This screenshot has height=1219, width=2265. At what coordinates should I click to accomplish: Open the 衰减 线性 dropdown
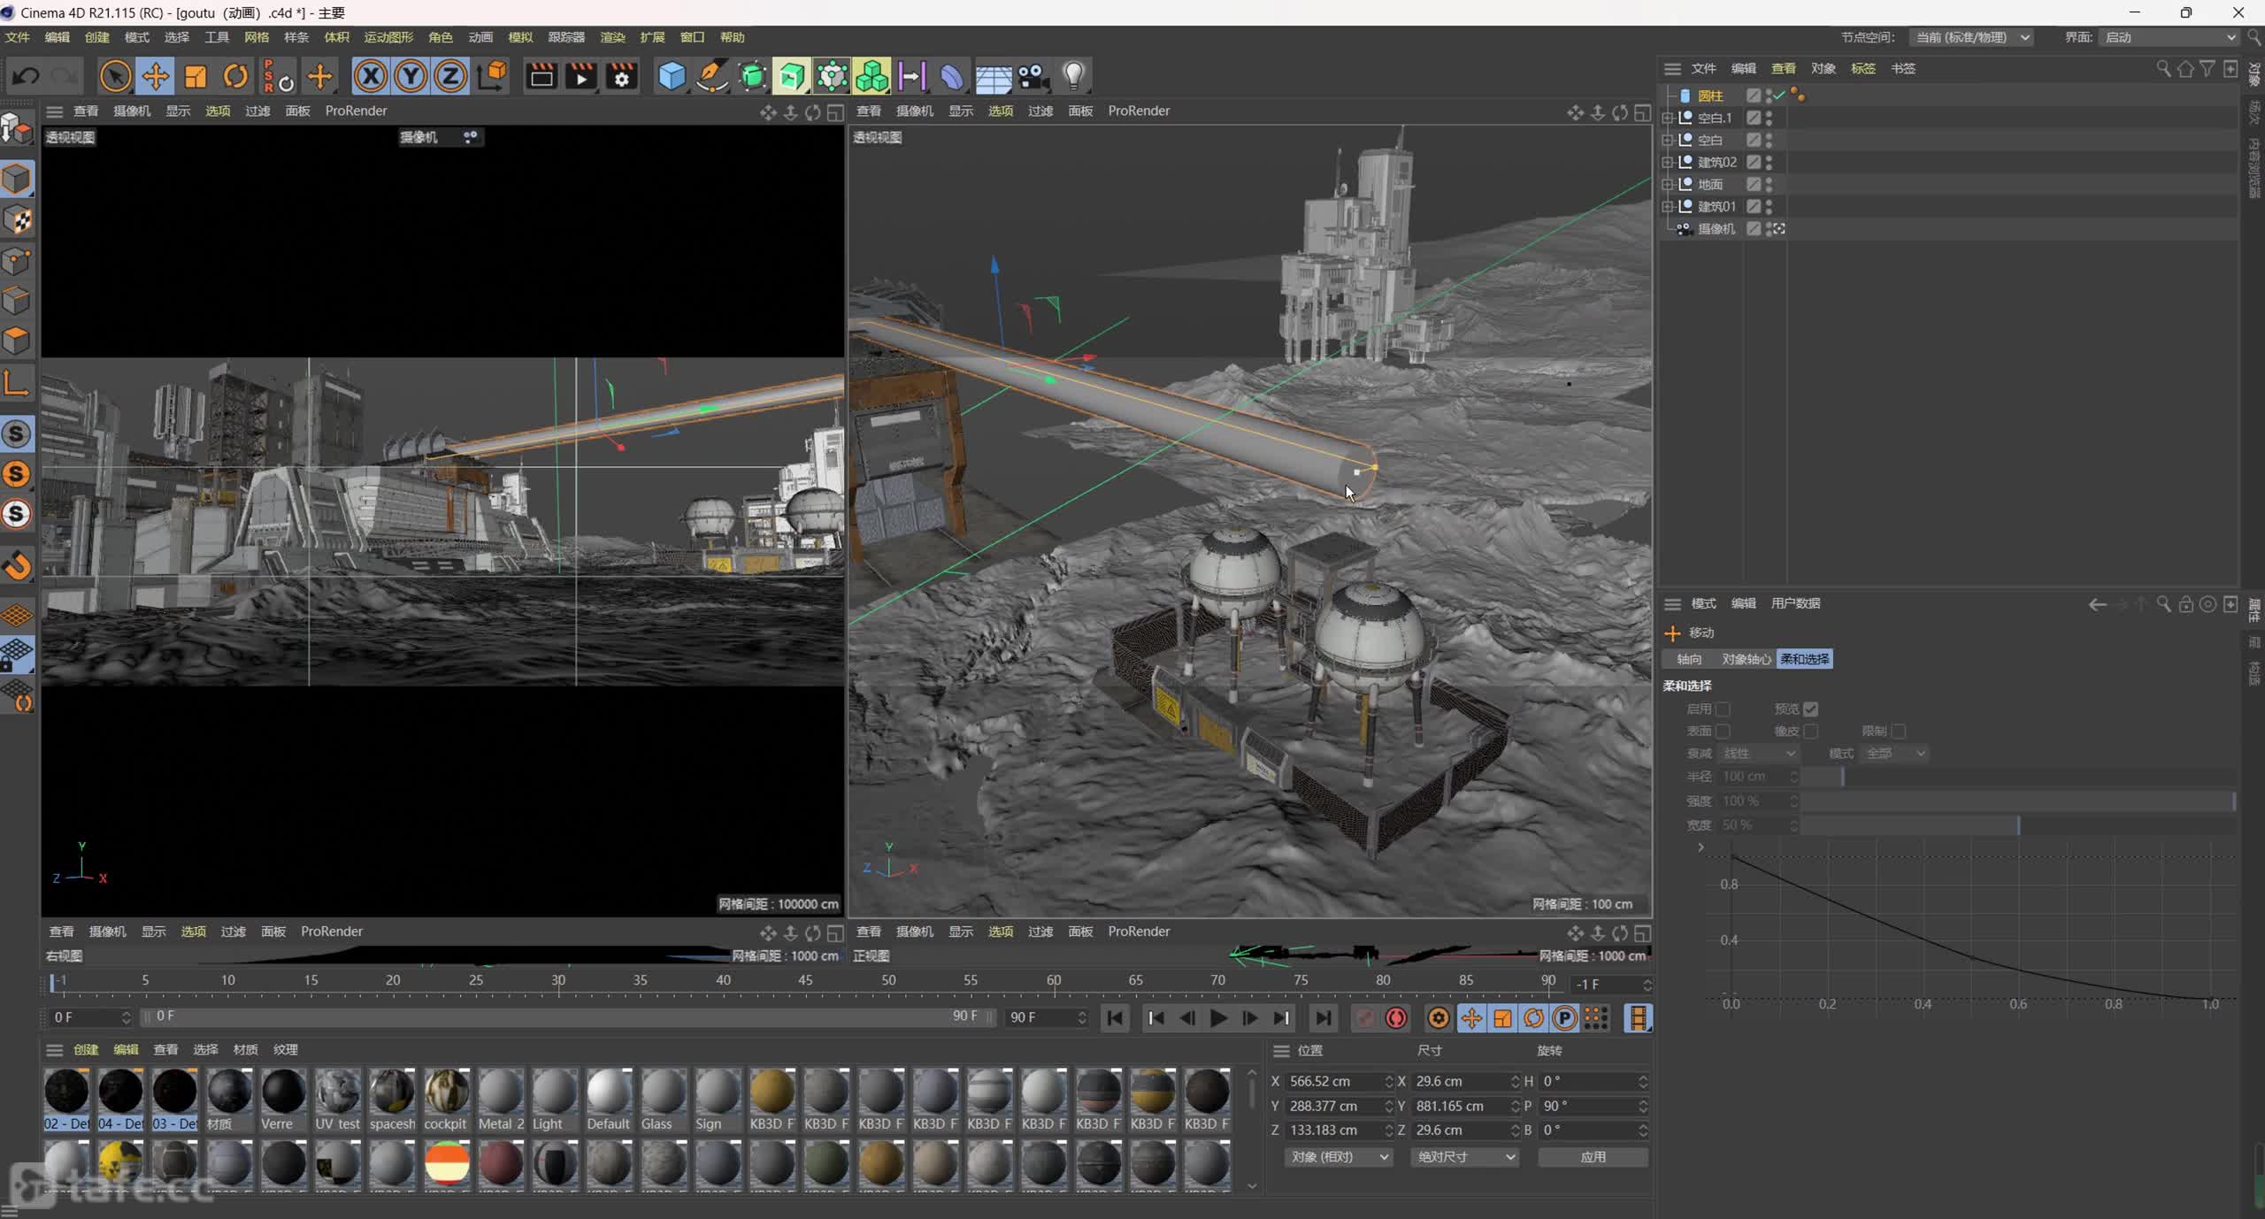[1759, 754]
